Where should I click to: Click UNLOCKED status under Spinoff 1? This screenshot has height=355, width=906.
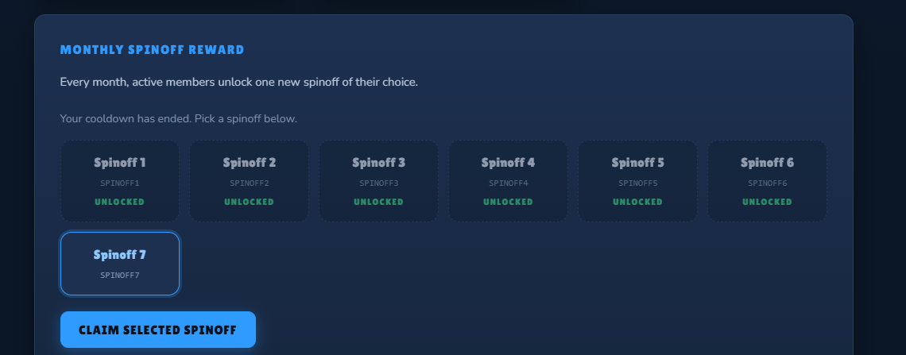click(119, 202)
